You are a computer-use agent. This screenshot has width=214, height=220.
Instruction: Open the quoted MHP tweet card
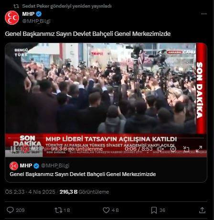(106, 170)
